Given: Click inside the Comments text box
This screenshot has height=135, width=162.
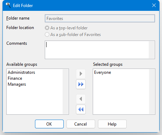Looking at the screenshot, I should point(97,50).
